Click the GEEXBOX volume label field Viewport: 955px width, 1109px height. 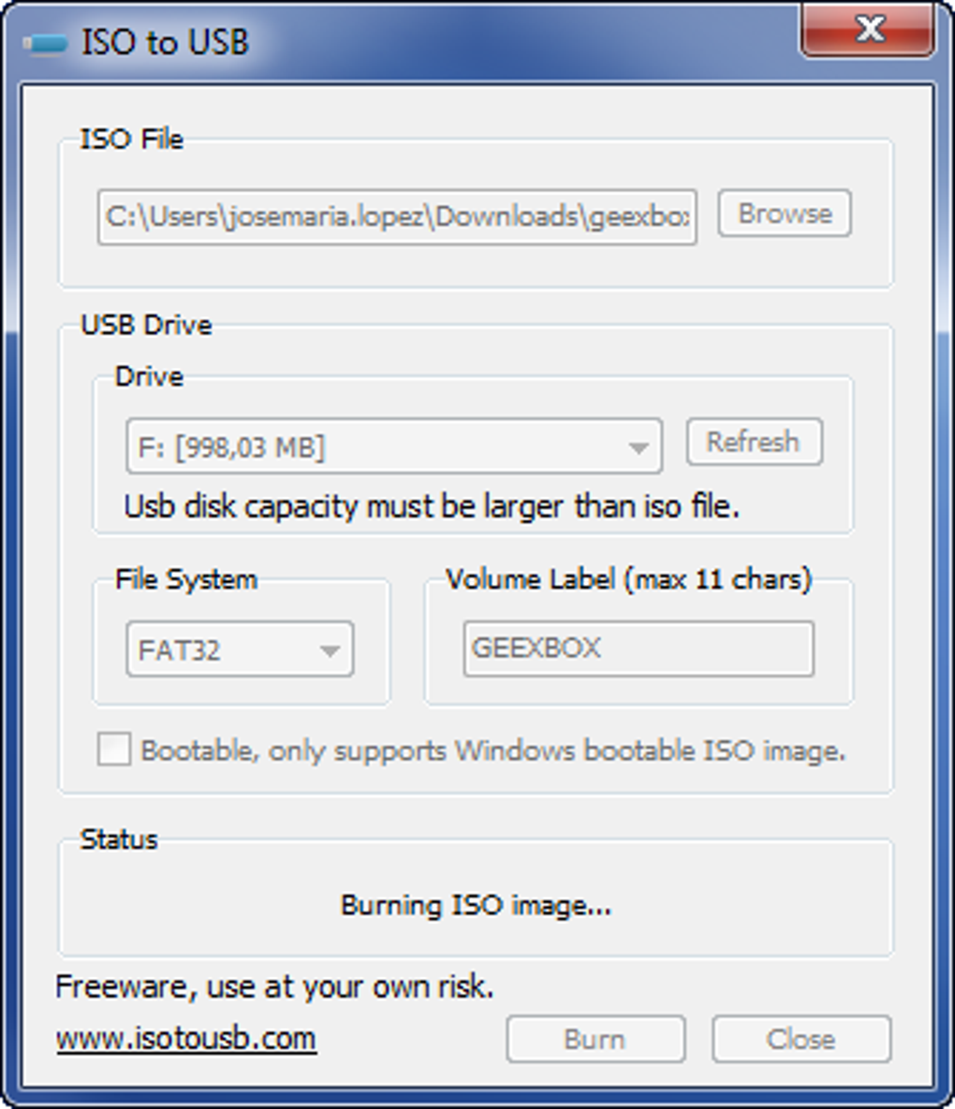(638, 649)
